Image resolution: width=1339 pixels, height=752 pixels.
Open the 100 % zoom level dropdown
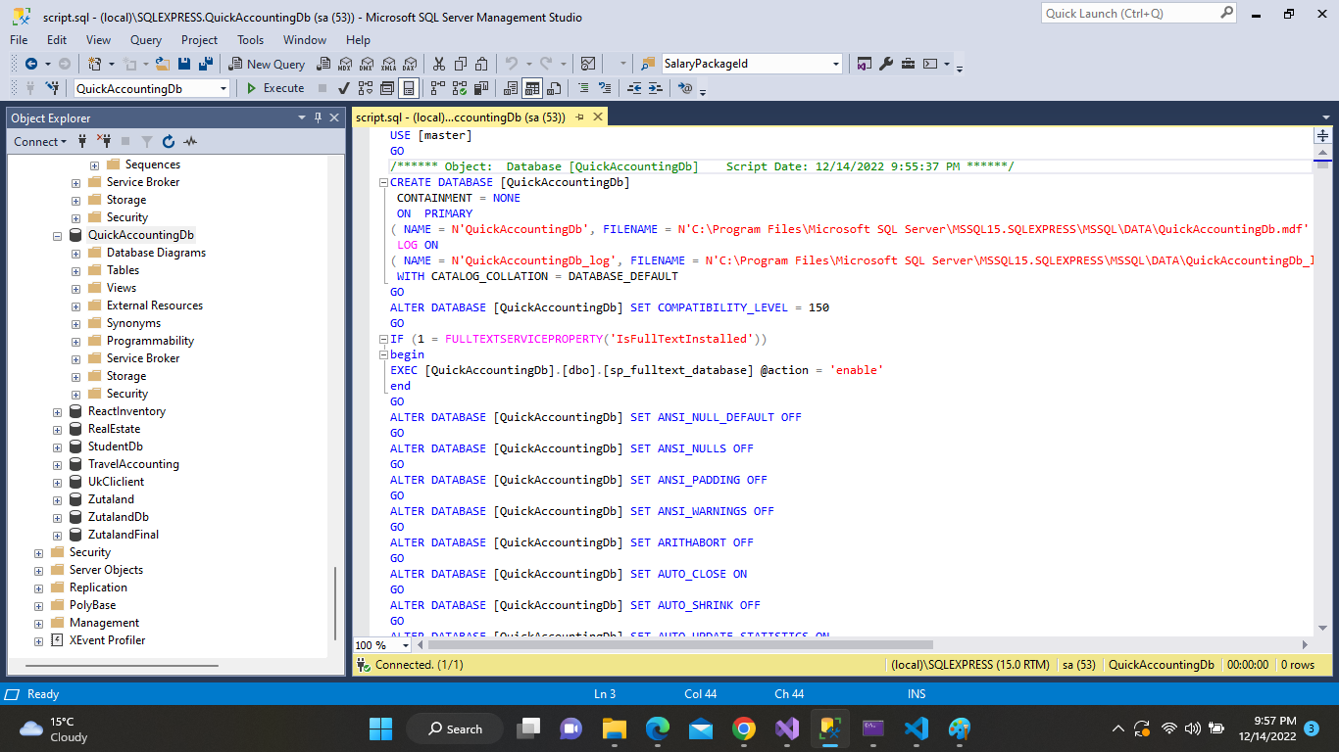pos(406,645)
